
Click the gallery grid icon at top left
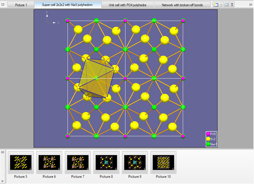pos(3,4)
